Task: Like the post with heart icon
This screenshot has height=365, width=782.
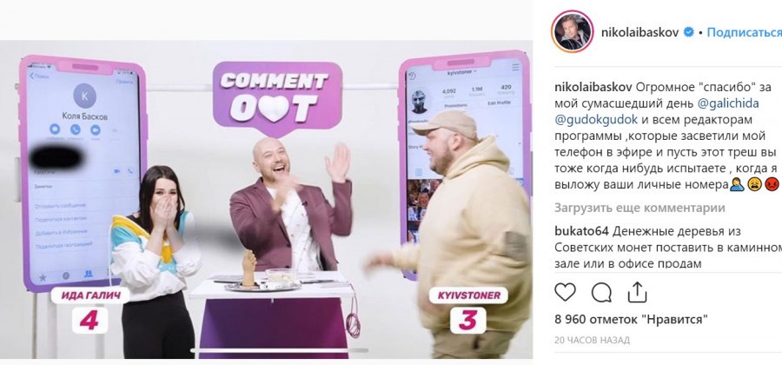Action: (x=565, y=292)
